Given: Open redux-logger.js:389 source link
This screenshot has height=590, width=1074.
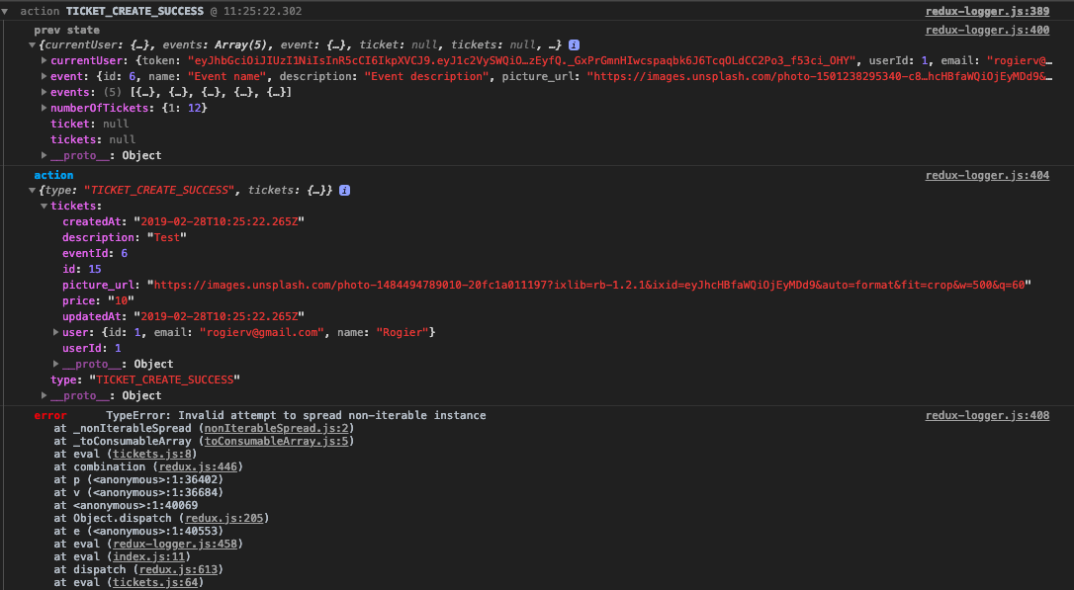Looking at the screenshot, I should (x=987, y=11).
